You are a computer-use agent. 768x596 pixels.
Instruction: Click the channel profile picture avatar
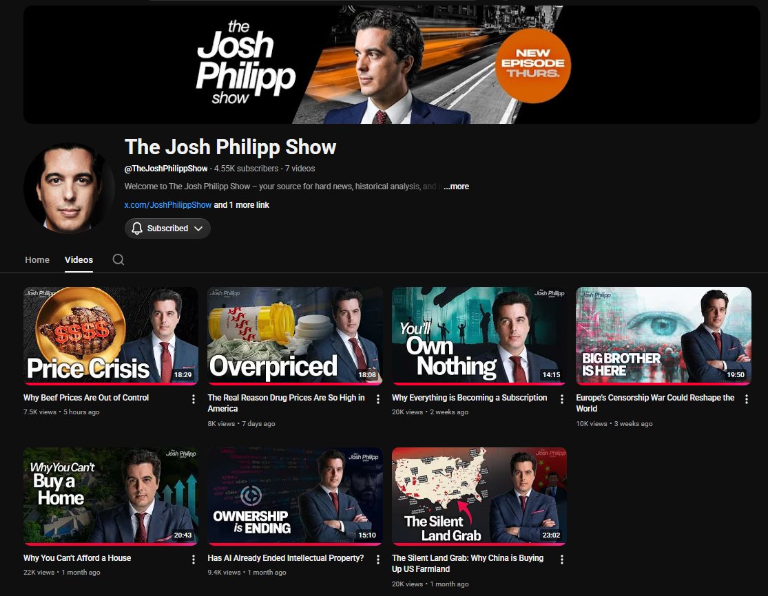click(x=69, y=188)
